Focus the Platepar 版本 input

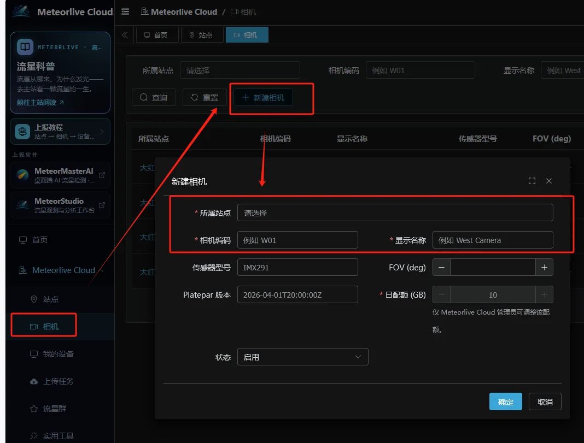coord(297,294)
